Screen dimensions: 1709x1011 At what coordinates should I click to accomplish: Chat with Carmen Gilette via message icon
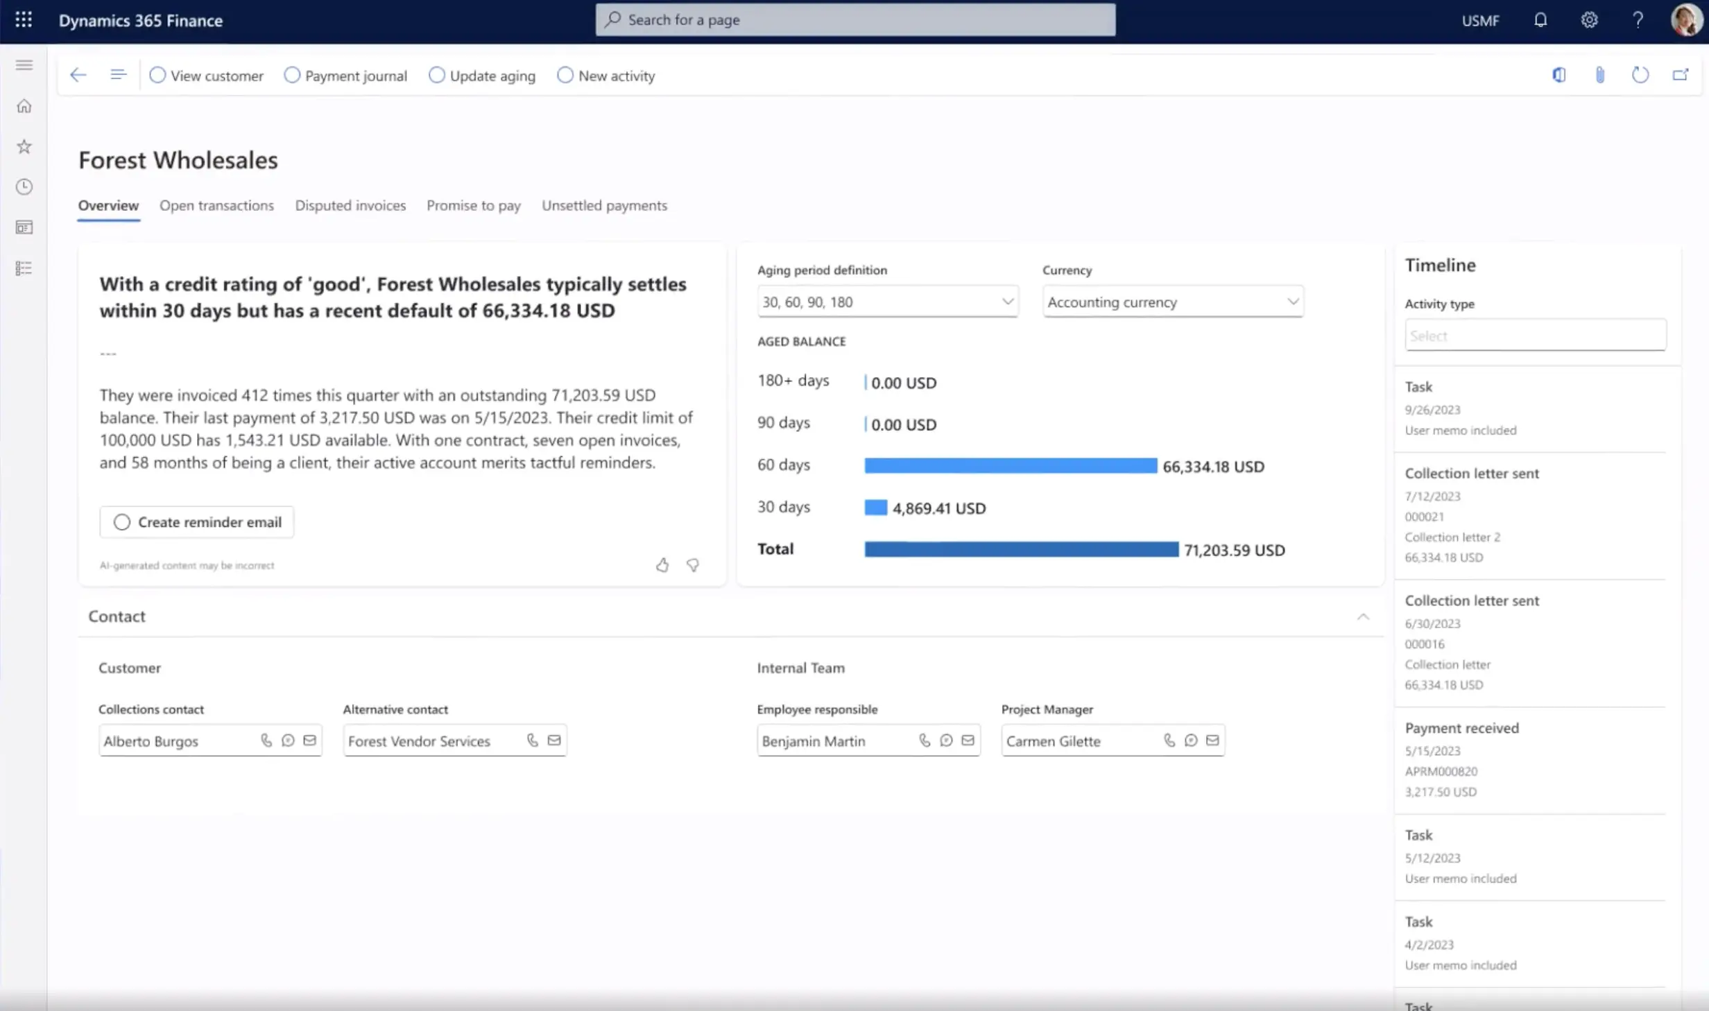tap(1191, 741)
